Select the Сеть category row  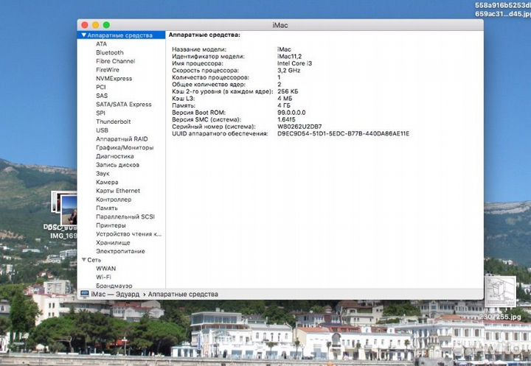(121, 260)
